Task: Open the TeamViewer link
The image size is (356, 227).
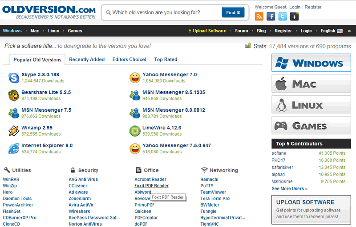Action: [x=213, y=192]
